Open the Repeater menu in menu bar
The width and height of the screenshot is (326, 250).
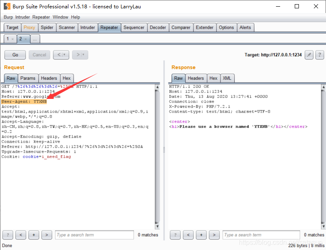coord(41,17)
